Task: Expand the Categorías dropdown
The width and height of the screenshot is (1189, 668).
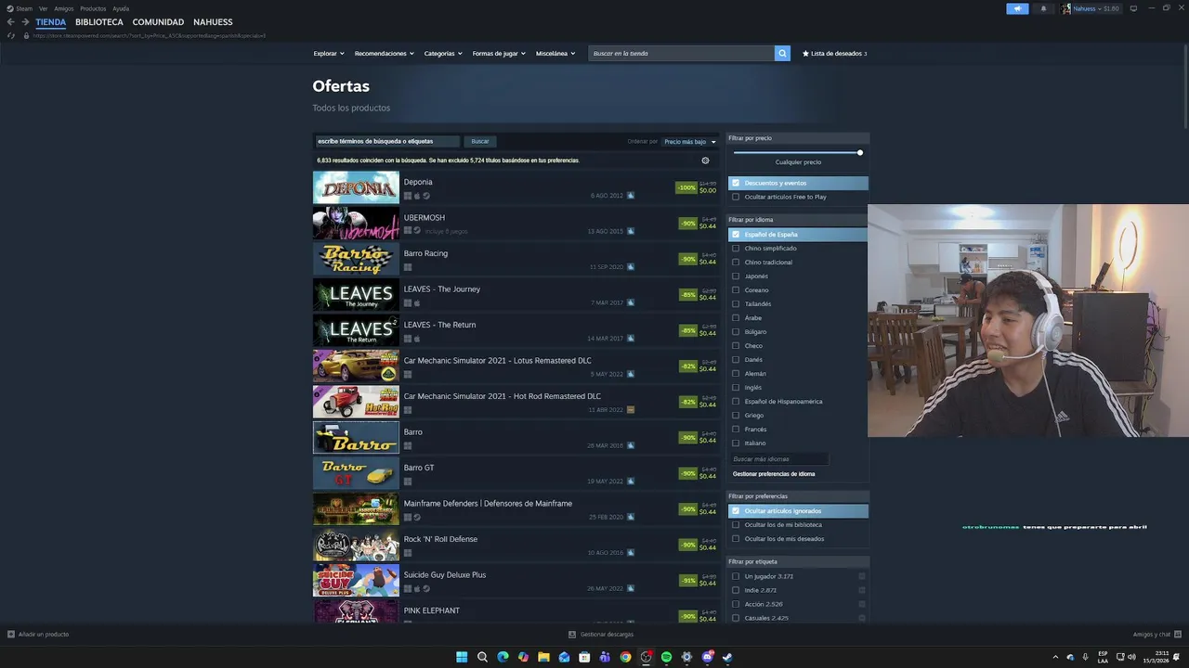Action: point(443,53)
